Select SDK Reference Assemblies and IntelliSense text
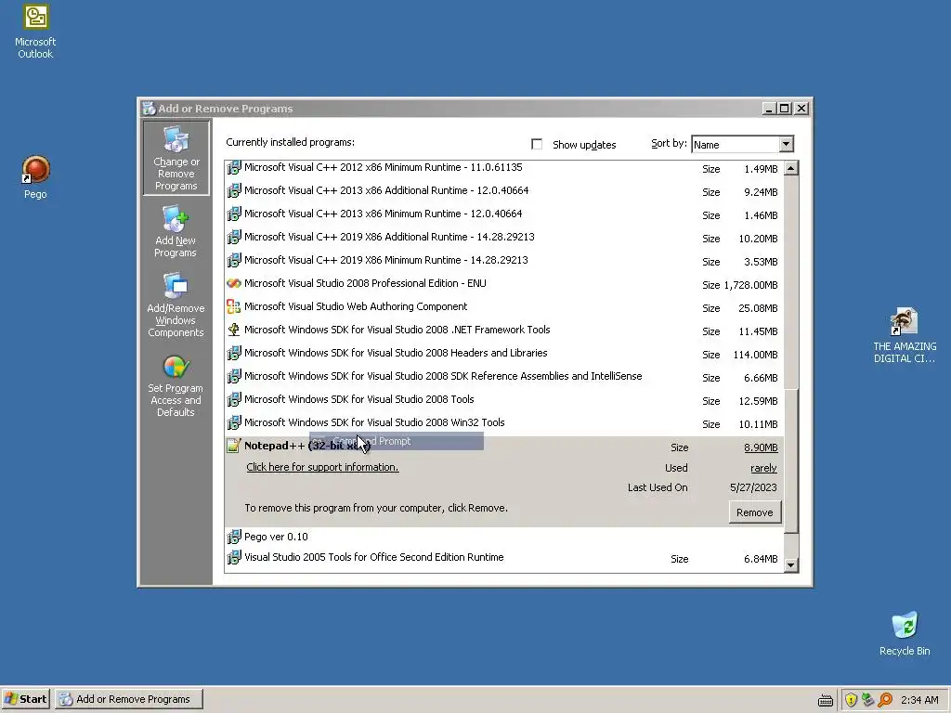The height and width of the screenshot is (713, 951). tap(443, 376)
